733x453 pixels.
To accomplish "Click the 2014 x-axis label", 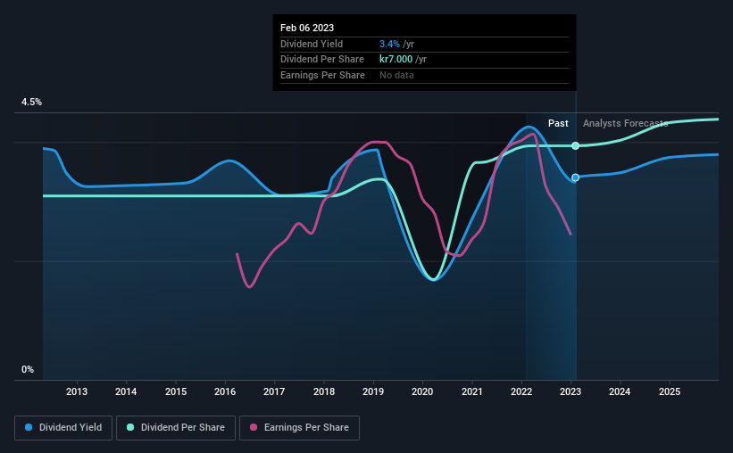I will tap(126, 391).
